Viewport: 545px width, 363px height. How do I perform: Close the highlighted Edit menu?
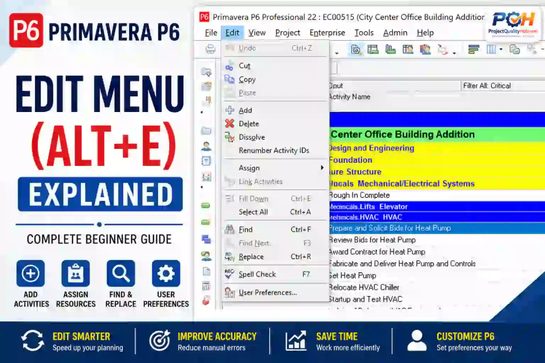pos(232,33)
